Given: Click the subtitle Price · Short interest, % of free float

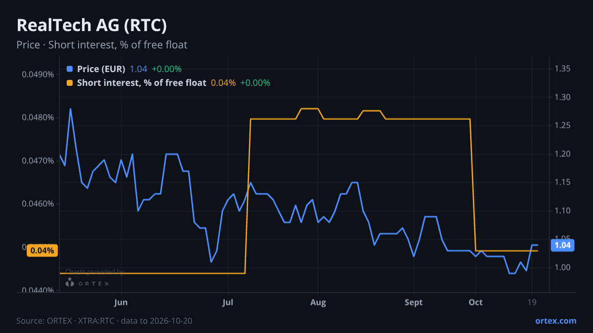Looking at the screenshot, I should 102,45.
